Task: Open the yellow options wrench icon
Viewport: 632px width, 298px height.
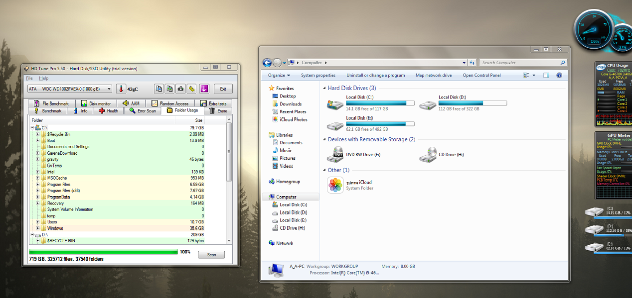Action: tap(192, 89)
